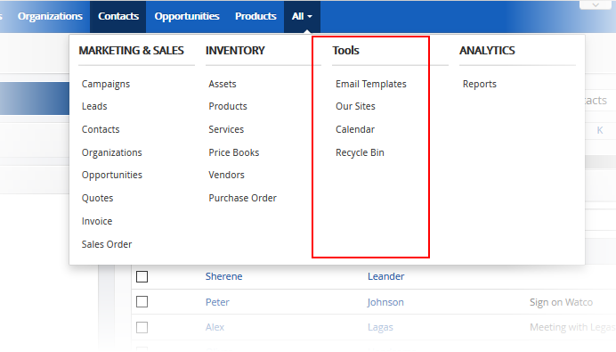Switch to the Organizations tab
Viewport: 616px width, 352px height.
click(50, 17)
